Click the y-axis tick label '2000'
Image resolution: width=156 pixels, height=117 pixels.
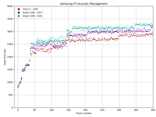point(10,57)
